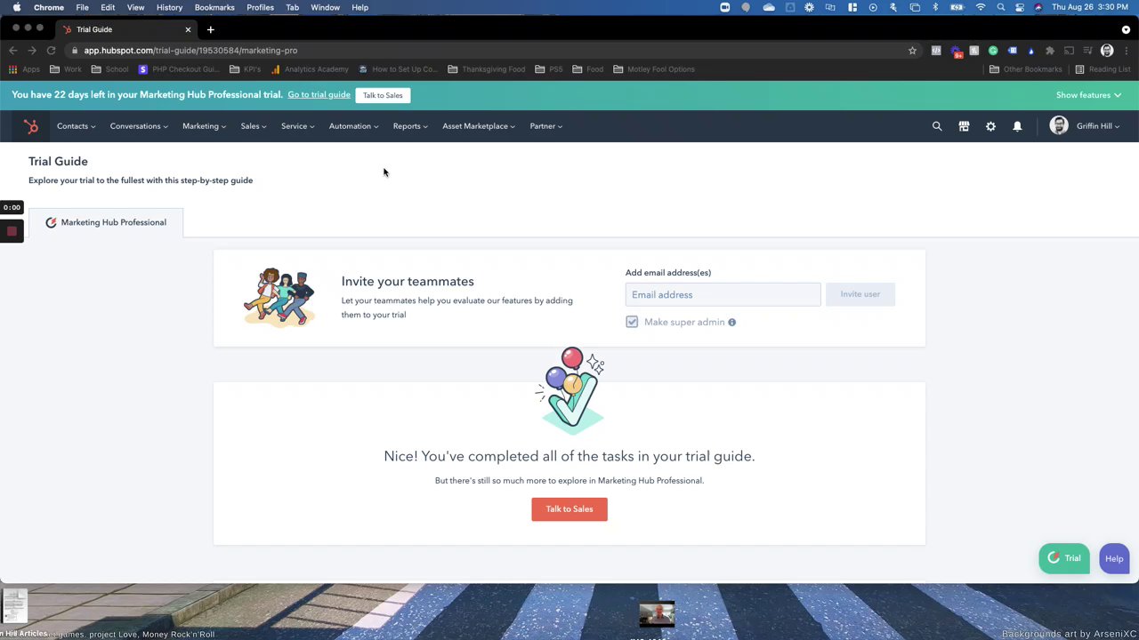Screen dimensions: 1139x640
Task: Open the KPI's bookmarks folder
Action: pos(246,69)
